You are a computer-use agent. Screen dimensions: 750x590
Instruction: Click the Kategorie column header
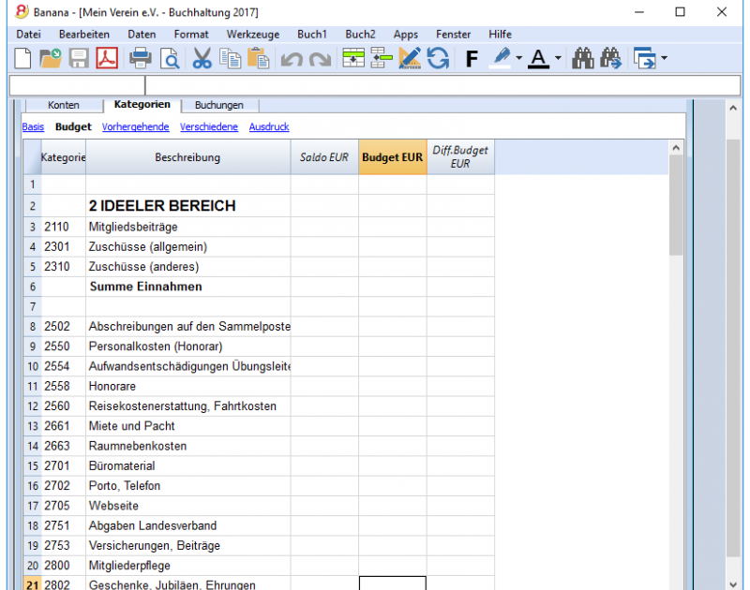click(x=63, y=157)
